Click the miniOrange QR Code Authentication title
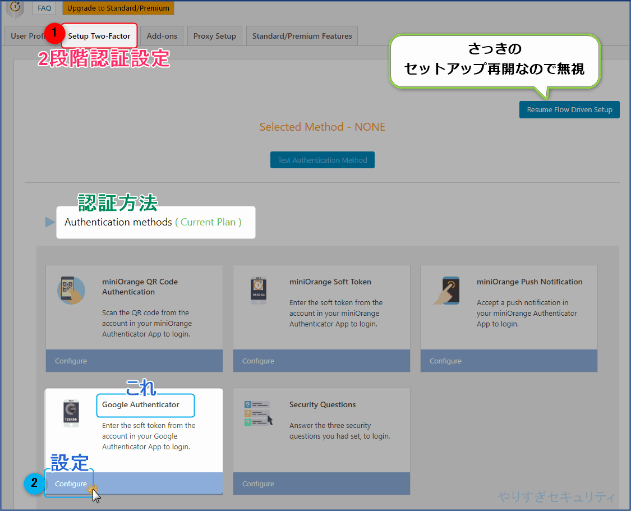The height and width of the screenshot is (511, 631). point(140,287)
